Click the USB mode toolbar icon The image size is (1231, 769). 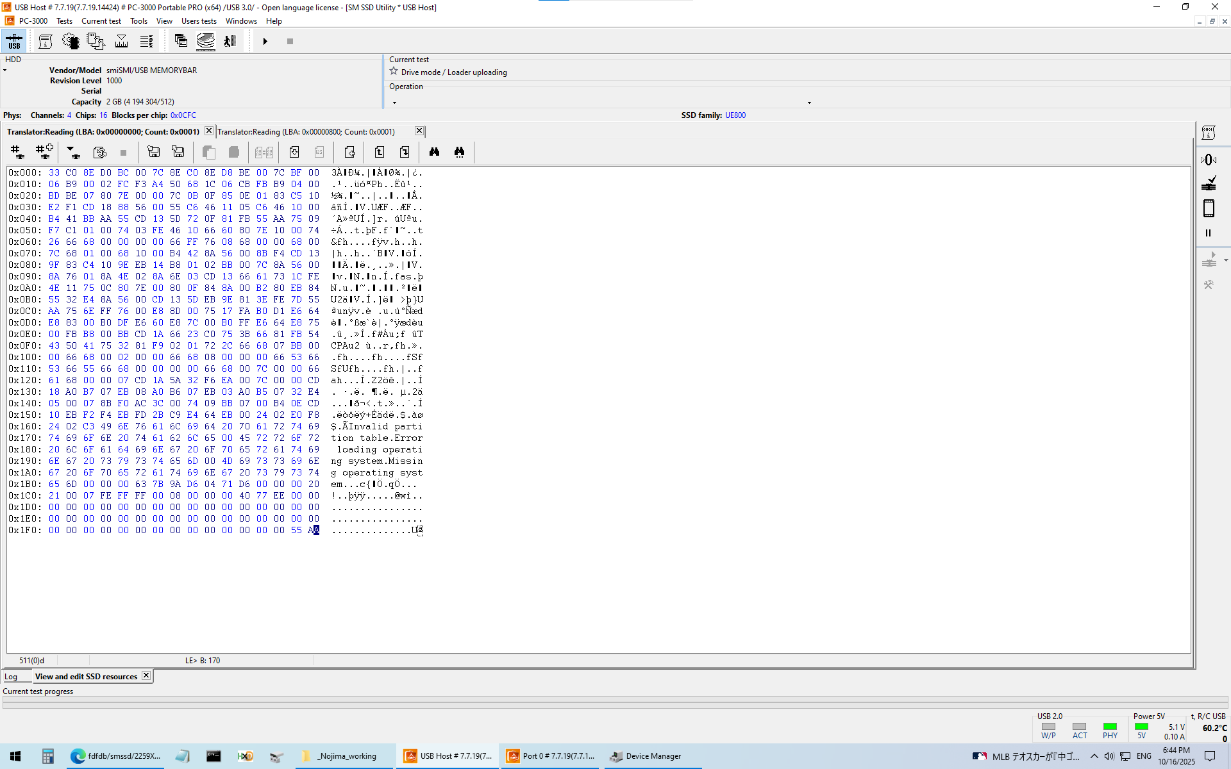tap(14, 41)
